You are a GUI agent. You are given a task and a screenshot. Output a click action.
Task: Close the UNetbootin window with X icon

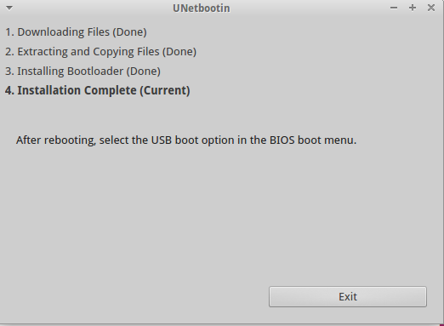(x=431, y=8)
